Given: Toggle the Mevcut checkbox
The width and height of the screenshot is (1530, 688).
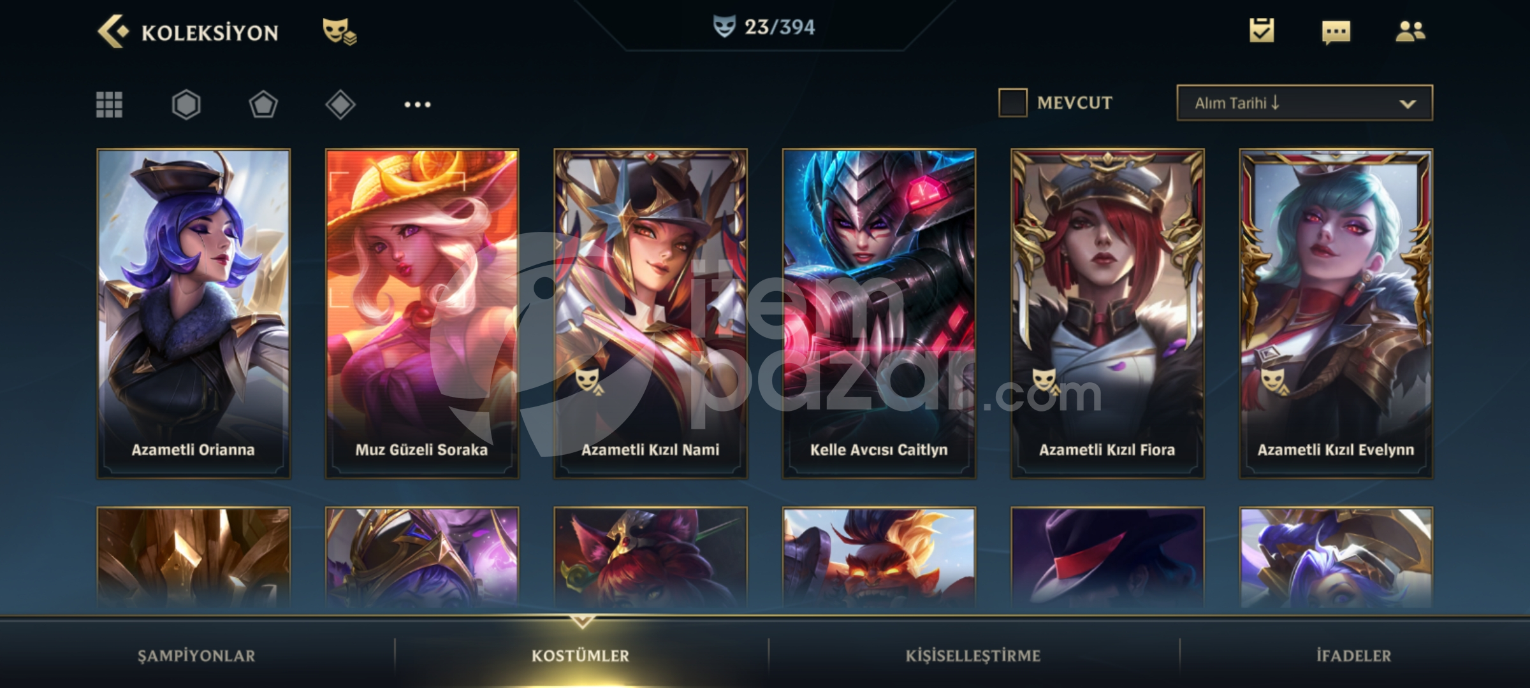Looking at the screenshot, I should (x=1013, y=103).
